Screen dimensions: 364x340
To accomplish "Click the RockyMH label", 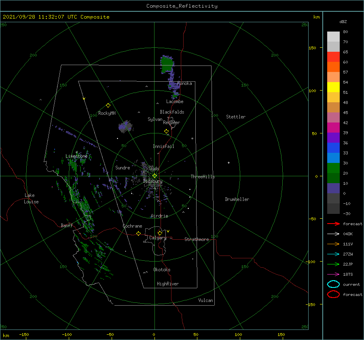I will tap(107, 113).
